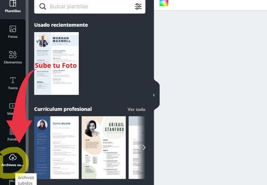The width and height of the screenshot is (267, 185).
Task: Open the Fondo background panel
Action: (12, 134)
